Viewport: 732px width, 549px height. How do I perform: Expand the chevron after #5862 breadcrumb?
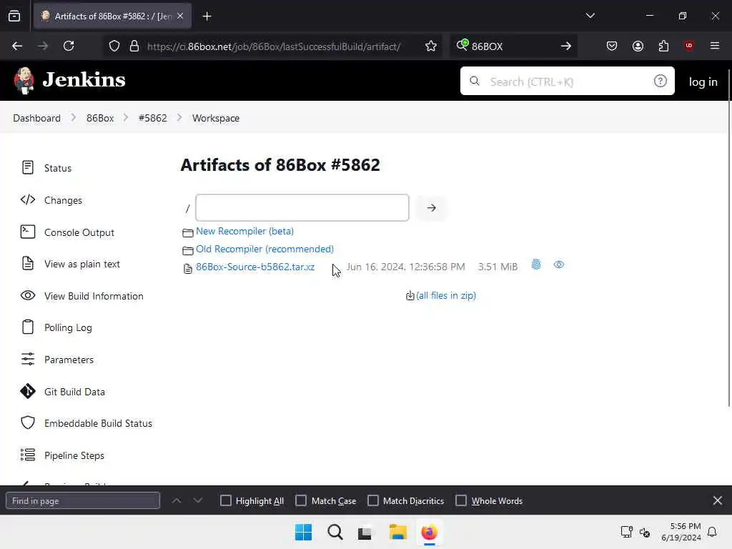[x=179, y=118]
